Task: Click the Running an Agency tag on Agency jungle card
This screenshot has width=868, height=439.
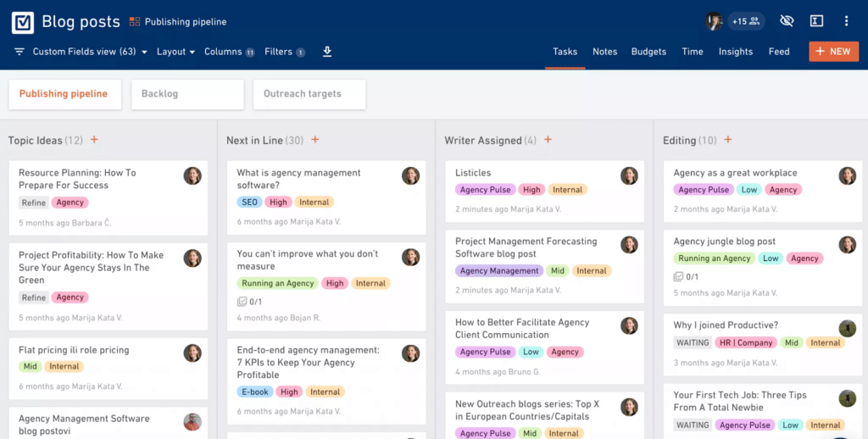Action: coord(714,258)
